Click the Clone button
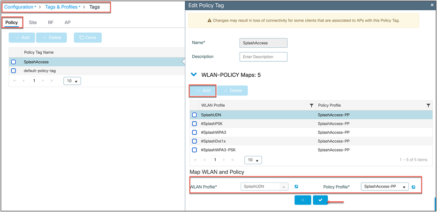 tap(88, 37)
